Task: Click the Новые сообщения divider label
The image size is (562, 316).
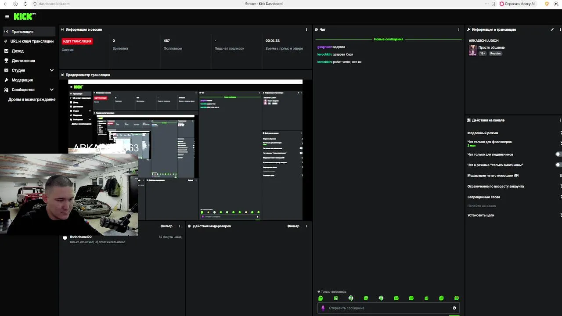Action: pyautogui.click(x=389, y=39)
